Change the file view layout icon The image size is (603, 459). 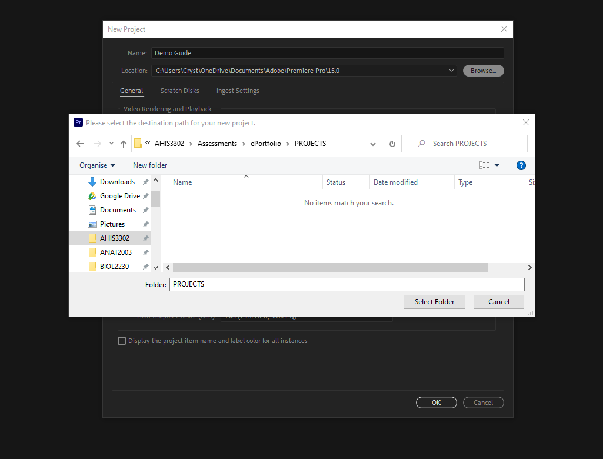click(484, 165)
